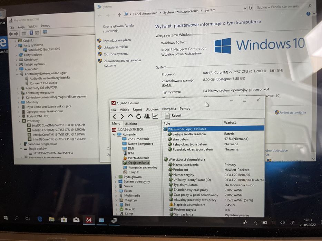Open the AIDA64 graph toolbar icon
The height and width of the screenshot is (241, 322).
tap(155, 116)
